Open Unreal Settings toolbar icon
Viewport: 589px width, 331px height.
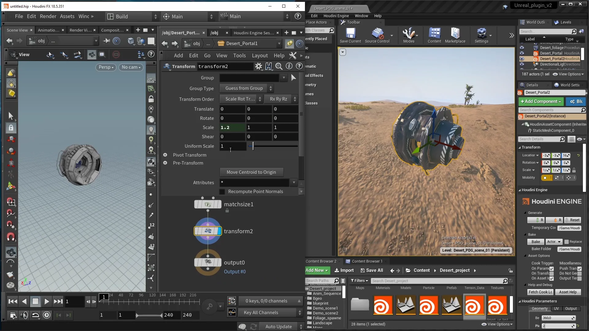481,35
